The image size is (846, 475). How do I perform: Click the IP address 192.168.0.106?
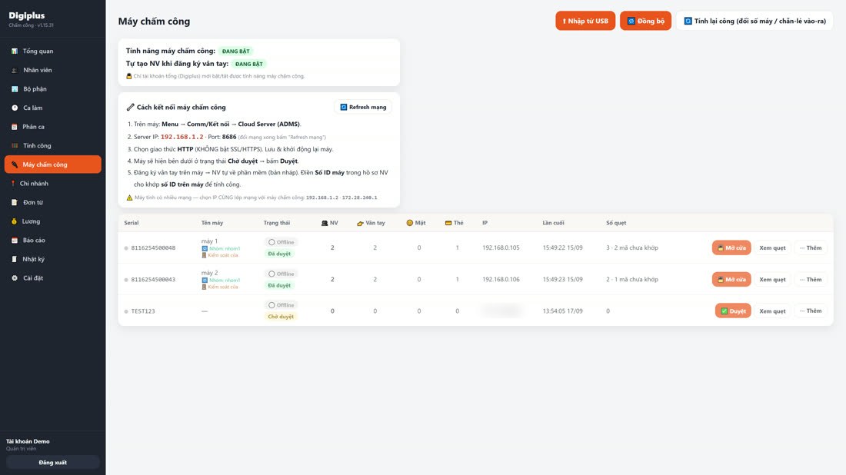501,279
